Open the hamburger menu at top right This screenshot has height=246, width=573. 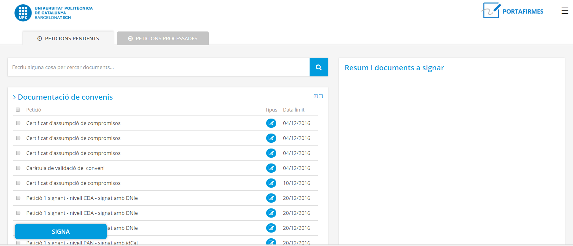564,11
